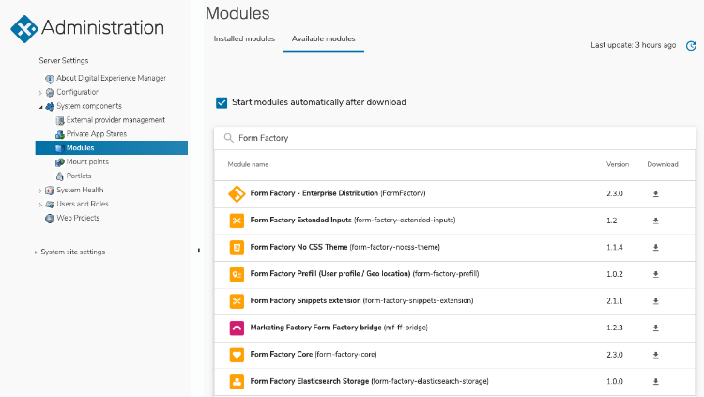The width and height of the screenshot is (704, 397).
Task: Click the Configuration gear icon
Action: [x=50, y=93]
